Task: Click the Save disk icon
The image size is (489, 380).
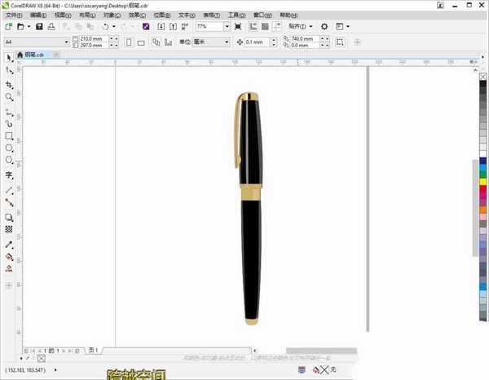Action: click(39, 27)
